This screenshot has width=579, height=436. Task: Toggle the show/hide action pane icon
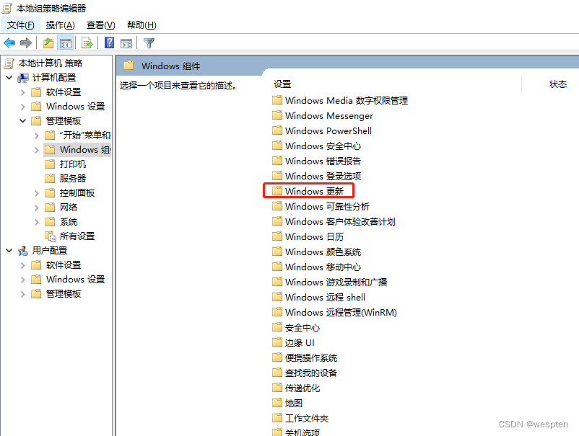pyautogui.click(x=126, y=43)
